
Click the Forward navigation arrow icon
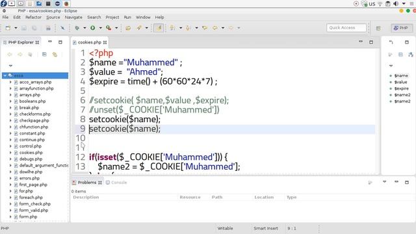231,28
